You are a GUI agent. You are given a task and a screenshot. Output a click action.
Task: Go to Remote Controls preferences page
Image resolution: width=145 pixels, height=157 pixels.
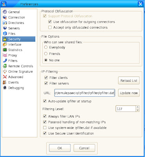pyautogui.click(x=18, y=66)
